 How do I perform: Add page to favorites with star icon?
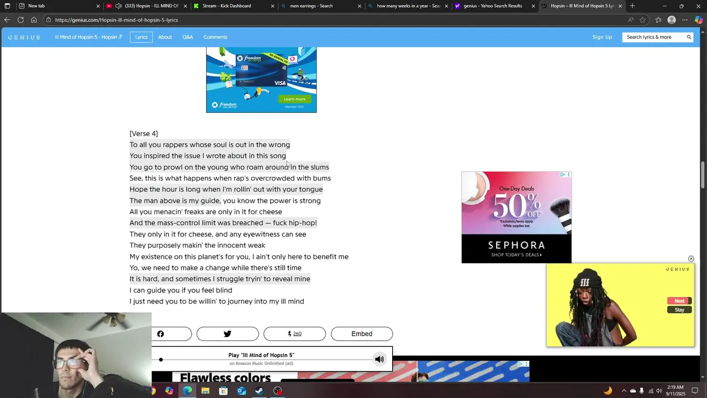point(642,20)
